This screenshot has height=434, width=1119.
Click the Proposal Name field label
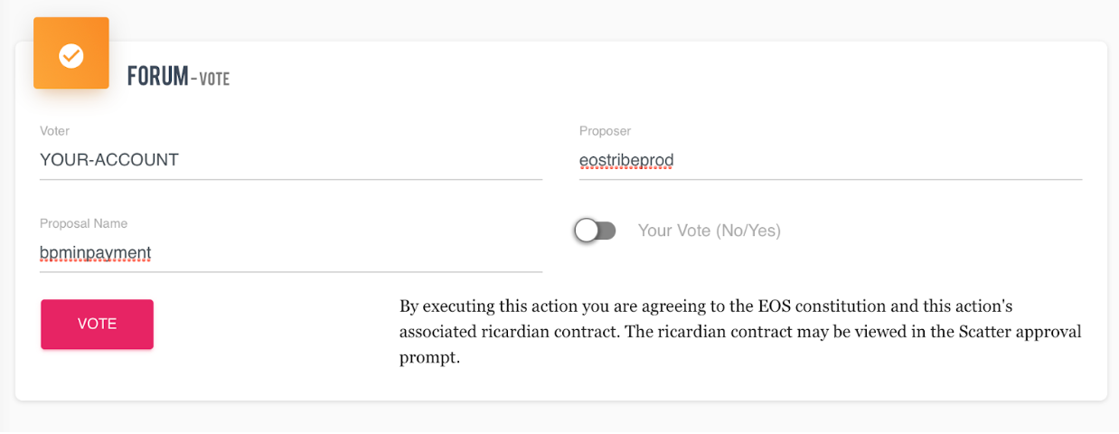coord(83,223)
